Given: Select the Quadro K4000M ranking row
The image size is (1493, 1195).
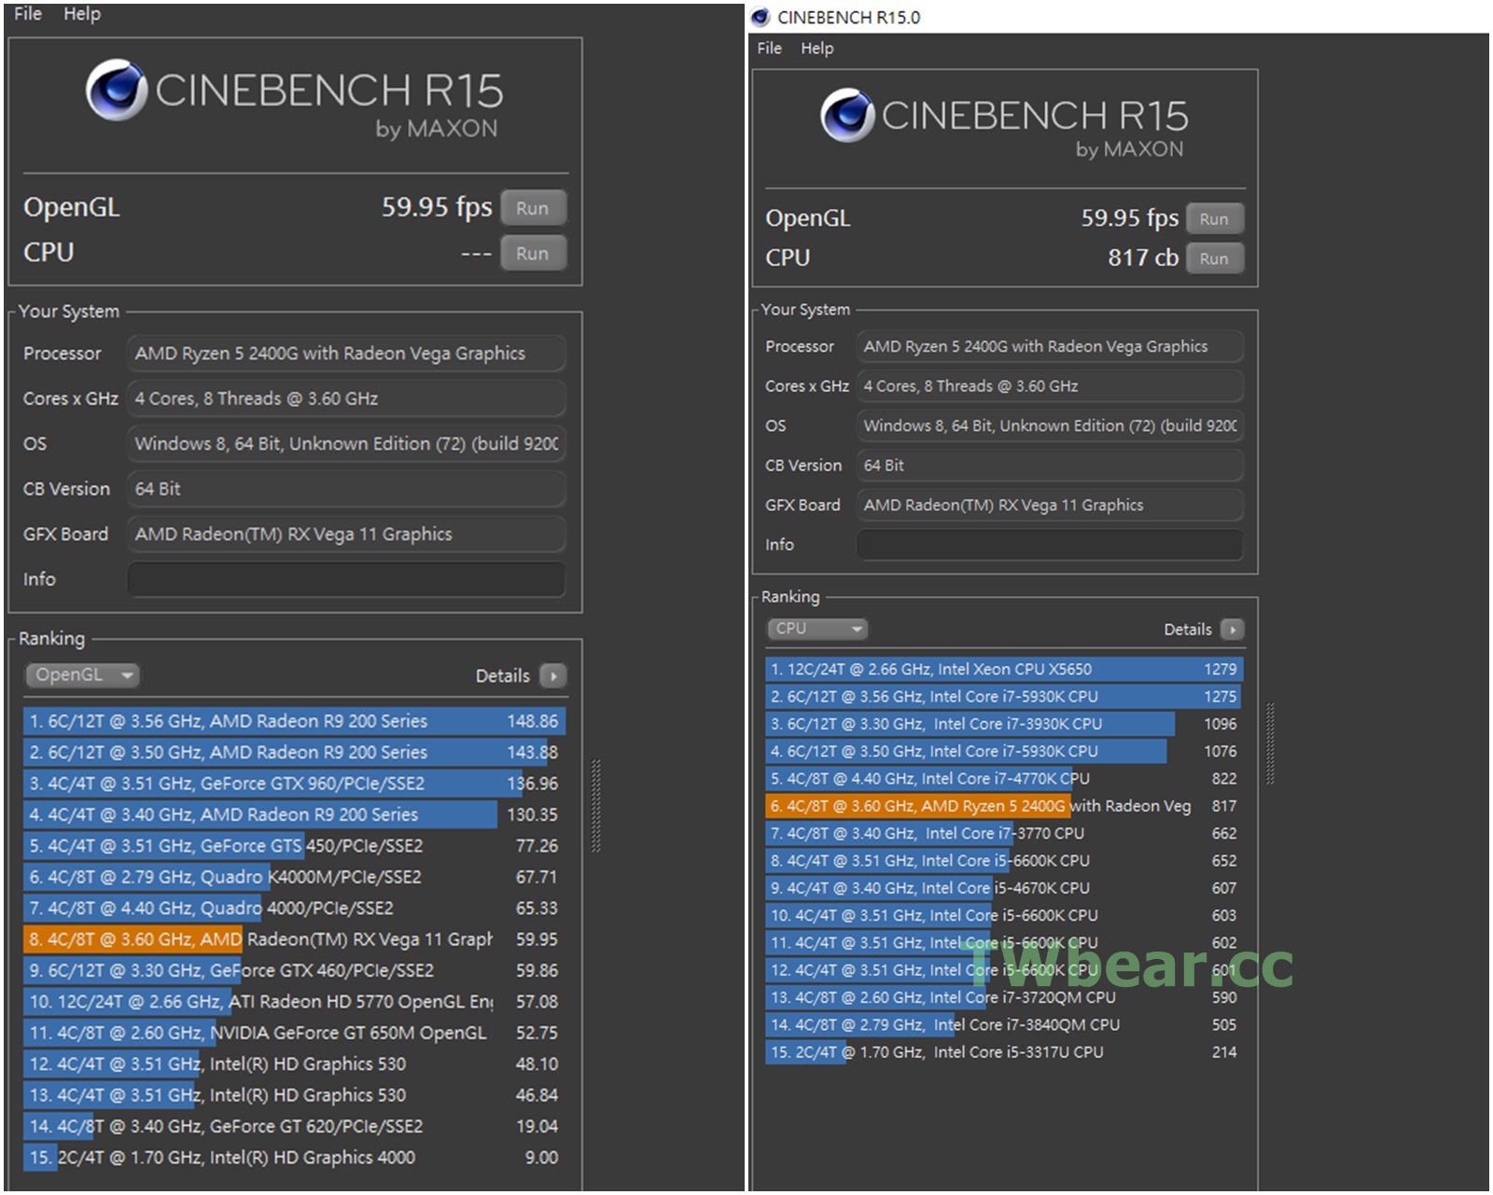Looking at the screenshot, I should (x=295, y=877).
